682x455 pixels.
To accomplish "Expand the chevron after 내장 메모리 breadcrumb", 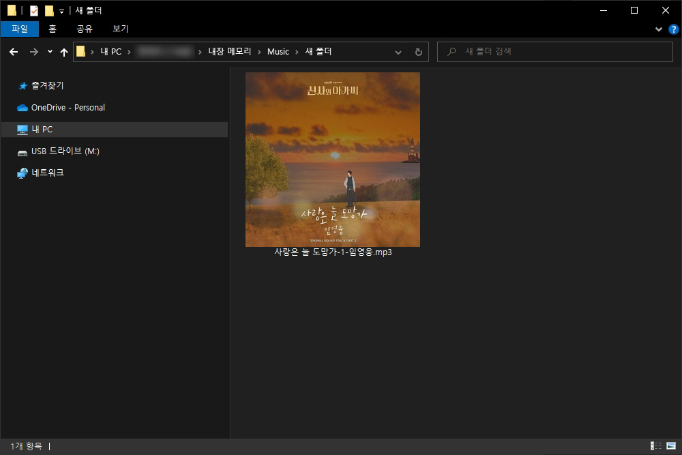I will 259,53.
